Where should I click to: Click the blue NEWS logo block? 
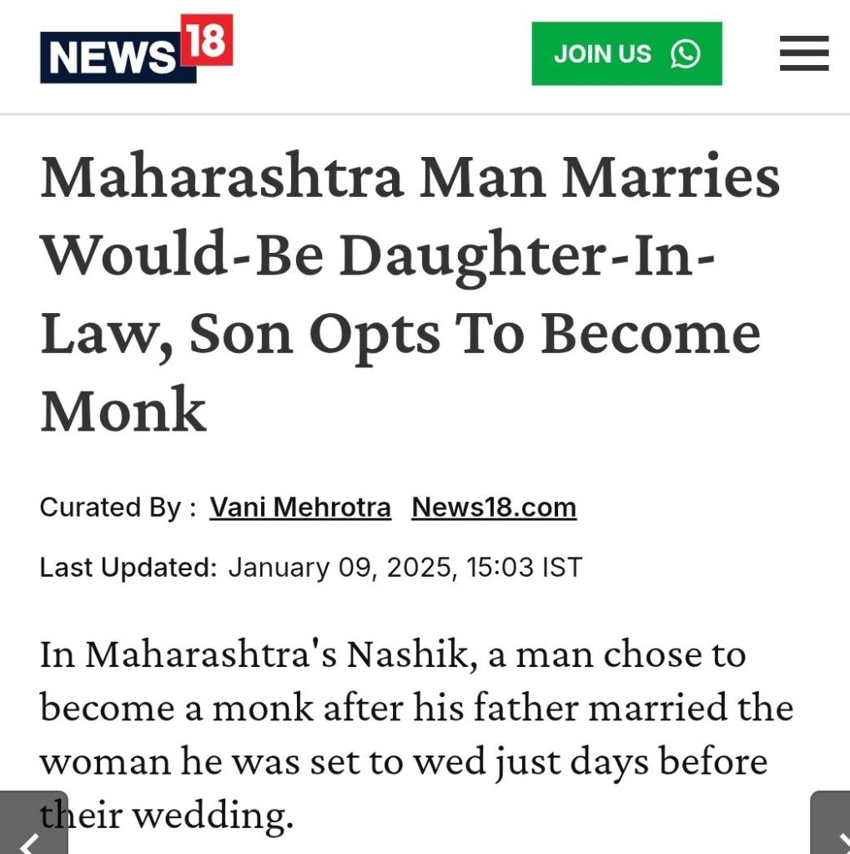point(113,58)
